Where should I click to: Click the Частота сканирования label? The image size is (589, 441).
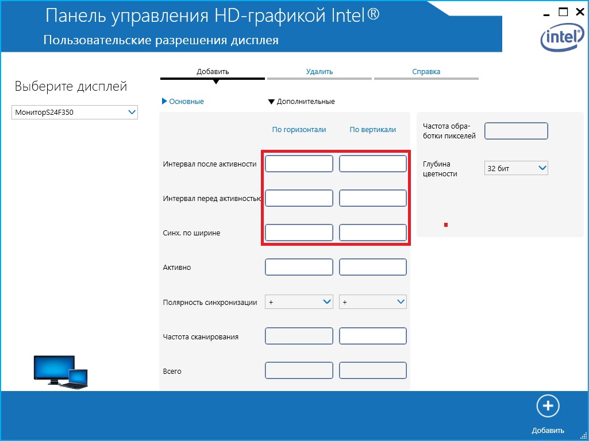201,337
